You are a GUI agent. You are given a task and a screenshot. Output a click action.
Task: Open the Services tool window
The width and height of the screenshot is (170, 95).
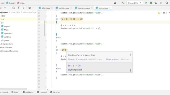[x=55, y=92]
